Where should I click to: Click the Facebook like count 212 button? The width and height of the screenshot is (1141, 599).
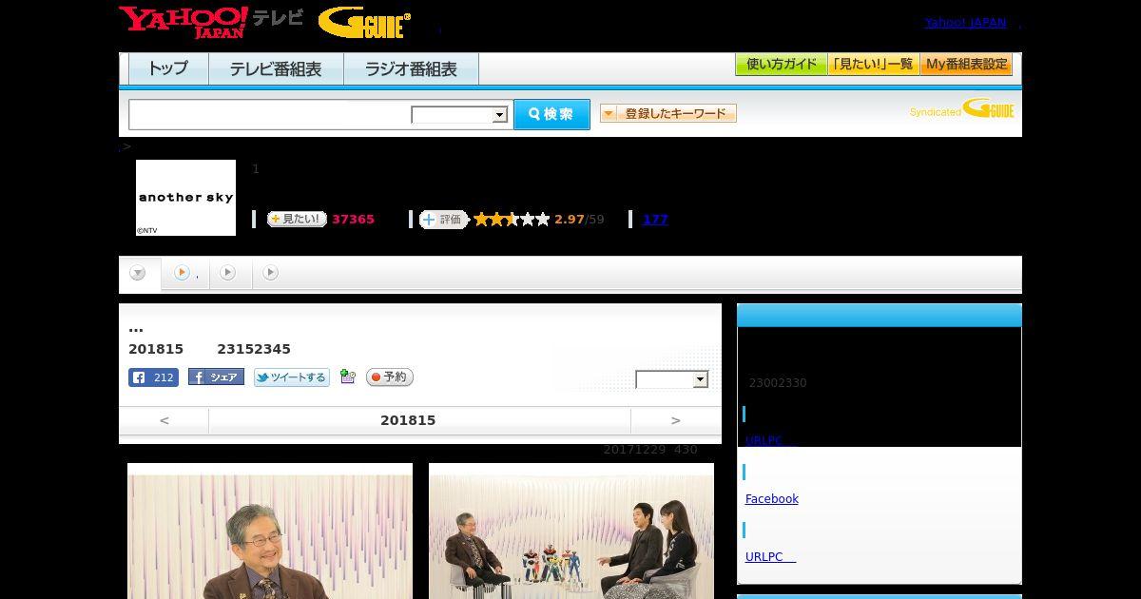coord(153,377)
